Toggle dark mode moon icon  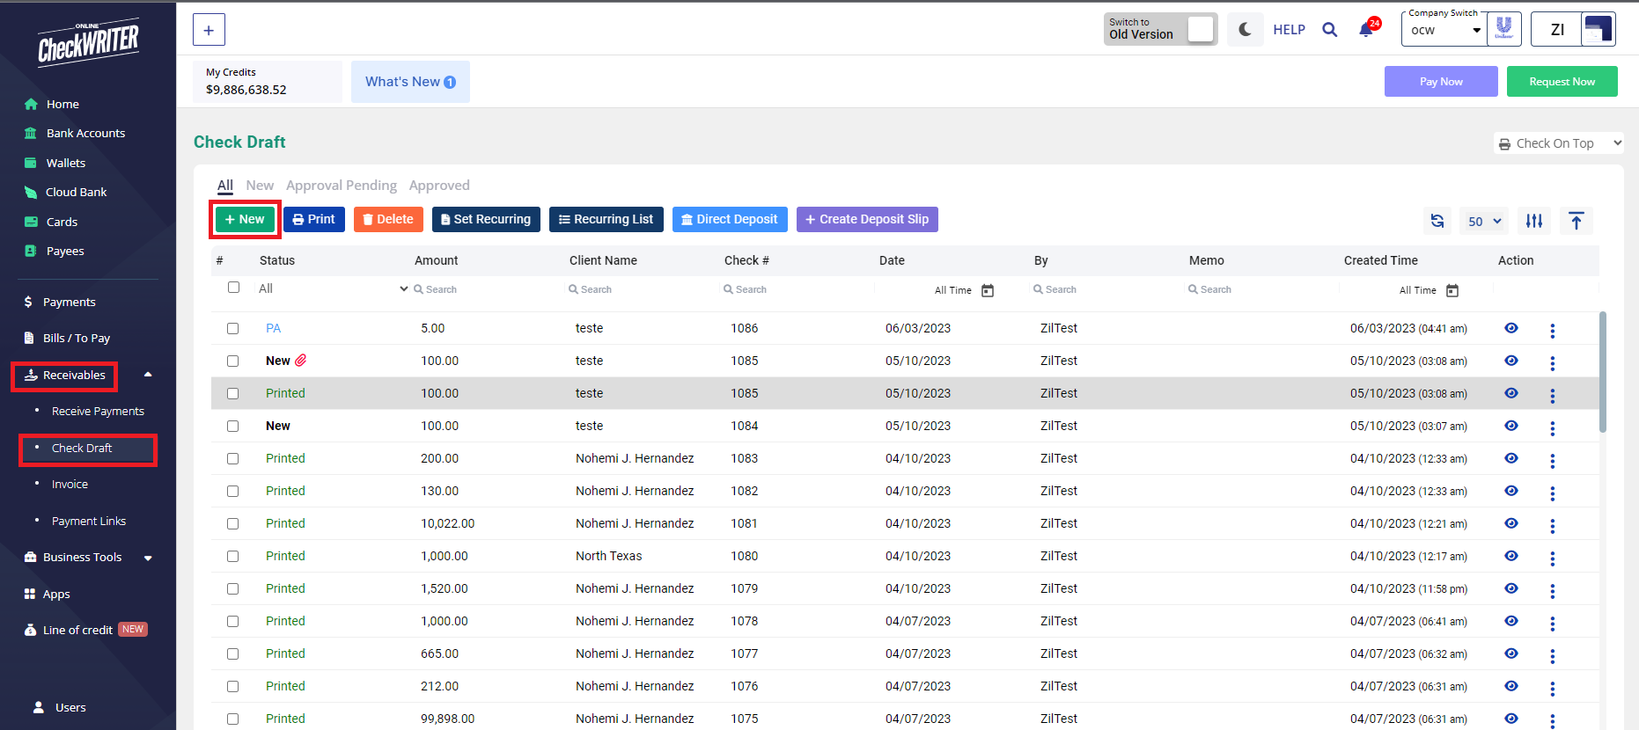click(x=1245, y=30)
